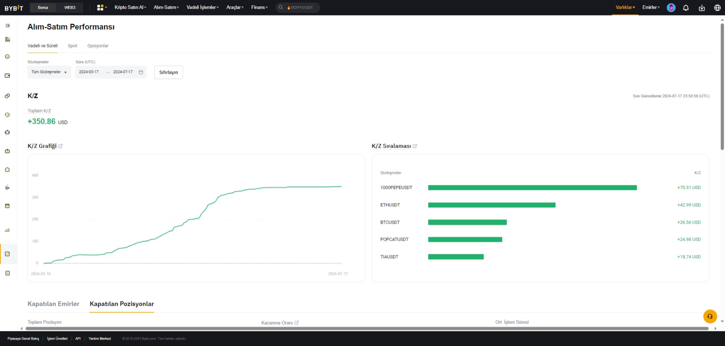
Task: Switch to the Kapatılan Emirler tab
Action: 54,304
